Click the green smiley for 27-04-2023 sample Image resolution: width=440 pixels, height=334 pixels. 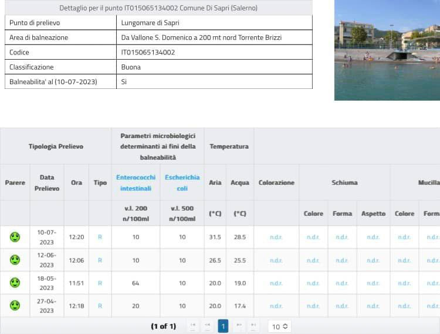(15, 305)
